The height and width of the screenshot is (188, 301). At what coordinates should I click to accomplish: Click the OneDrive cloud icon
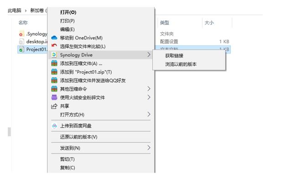click(54, 38)
